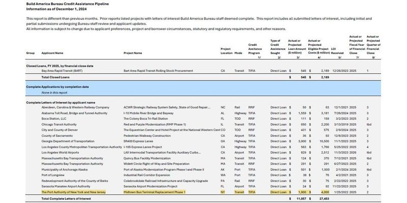Screen dimensions: 407x203
Task: Select 'I-105 Express Lanes Project' cell
Action: 142,147
